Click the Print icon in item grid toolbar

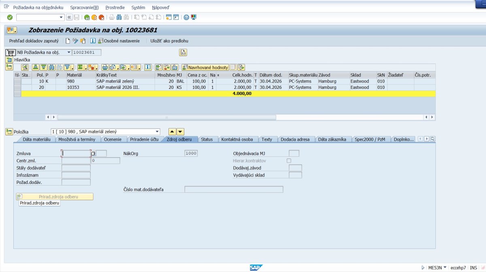pos(104,67)
